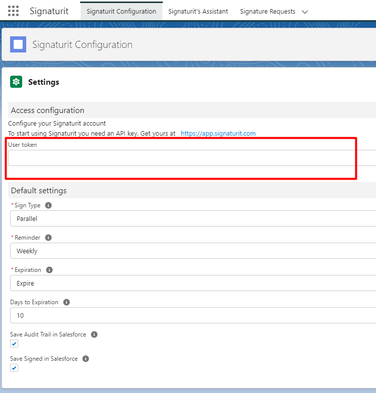
Task: Open the App Launcher dots grid
Action: point(13,11)
